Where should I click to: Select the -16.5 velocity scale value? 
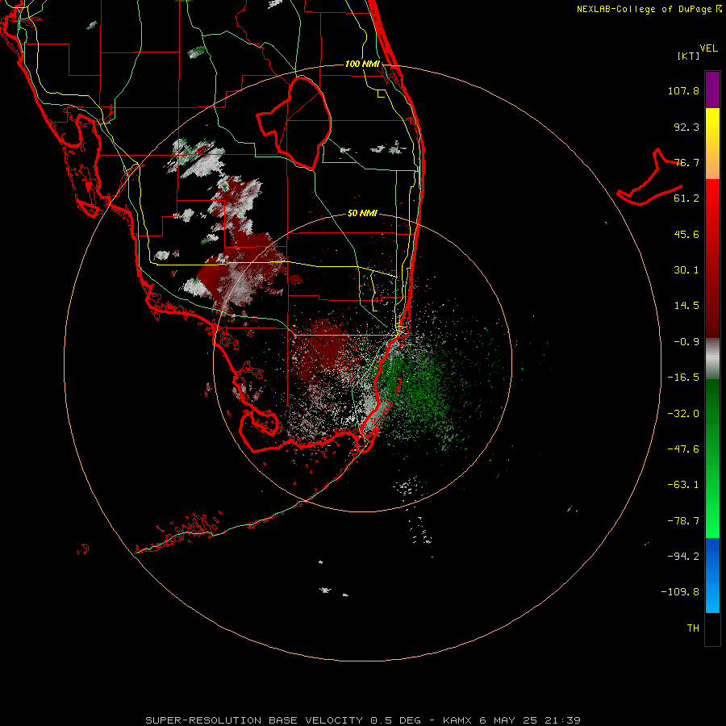point(683,378)
